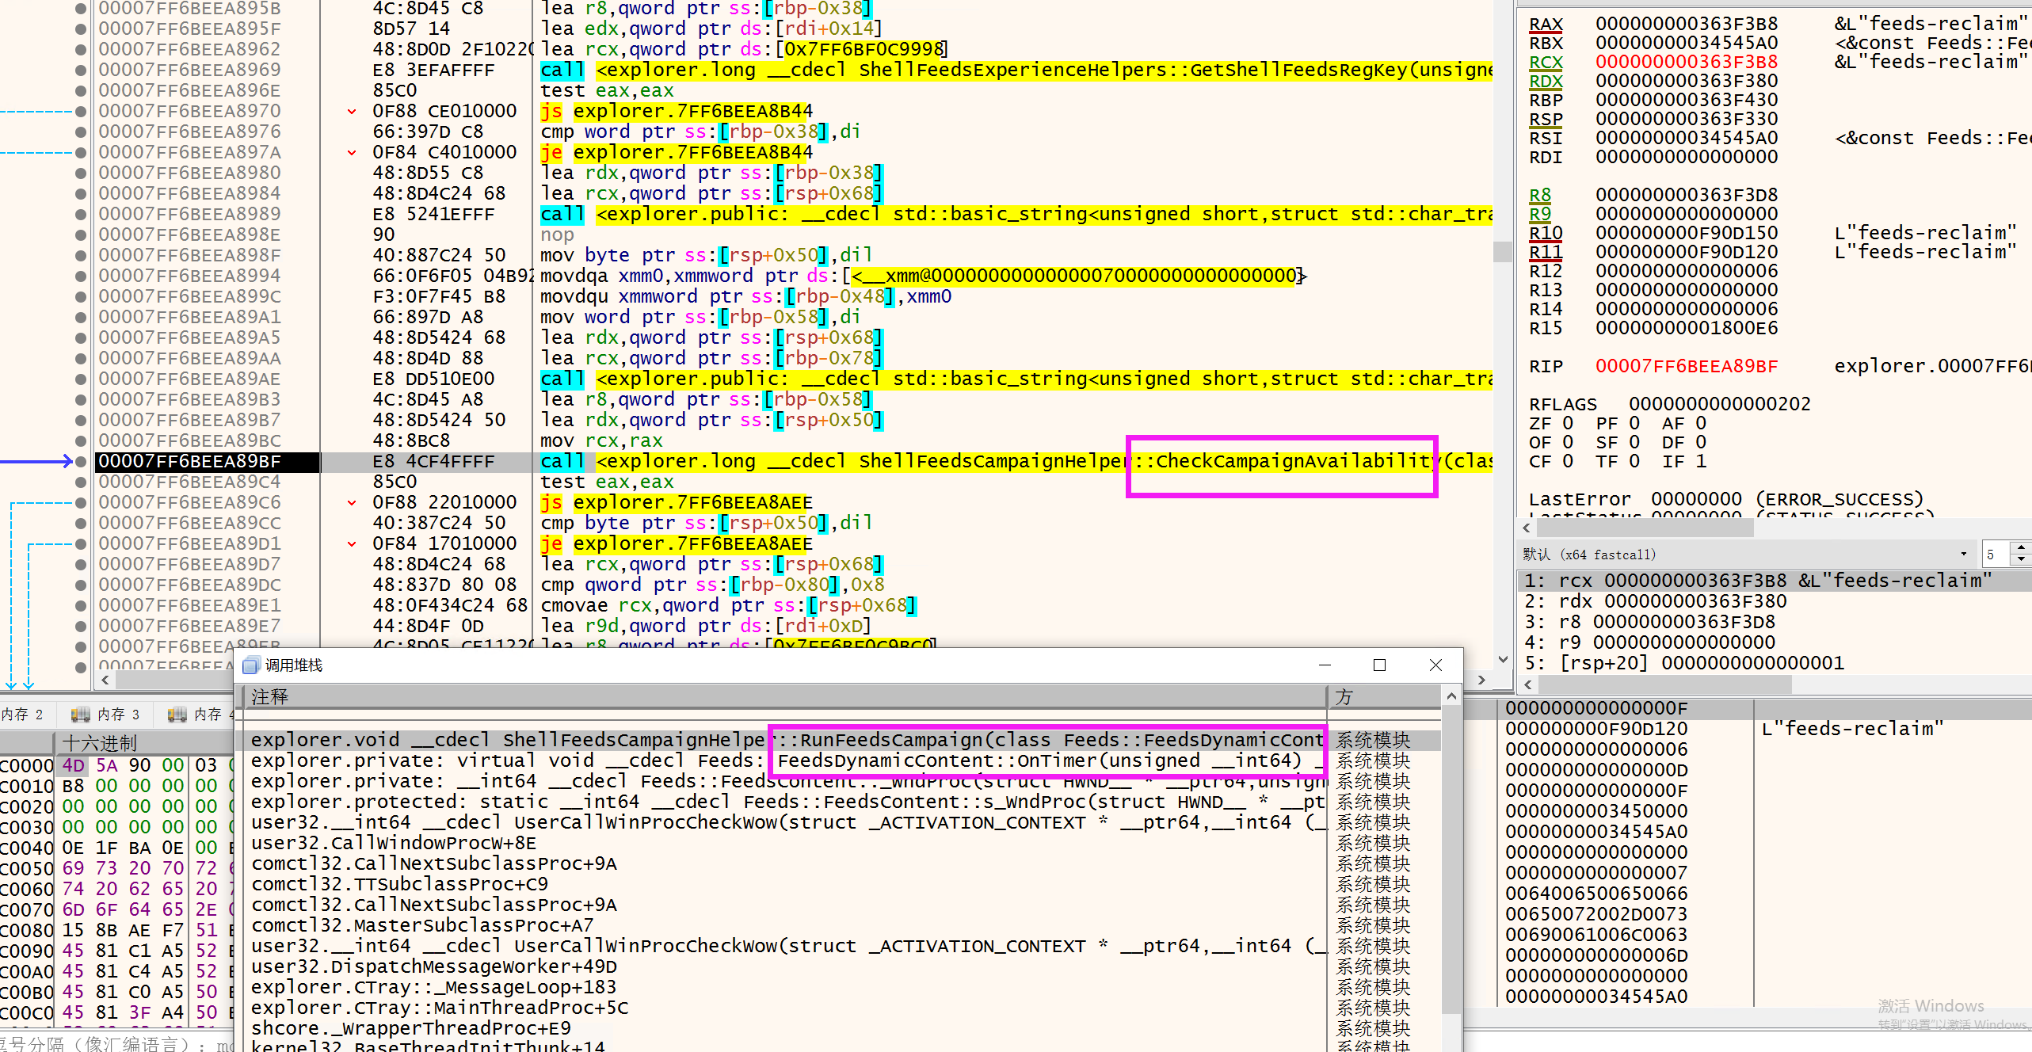This screenshot has width=2032, height=1052.
Task: Toggle the ZF flag value
Action: (x=1568, y=424)
